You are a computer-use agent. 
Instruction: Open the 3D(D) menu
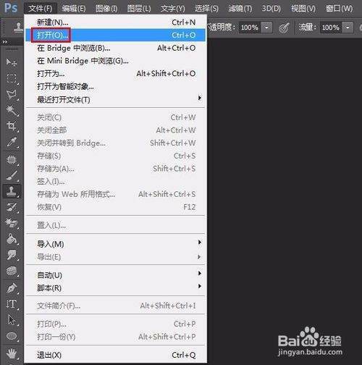point(271,9)
